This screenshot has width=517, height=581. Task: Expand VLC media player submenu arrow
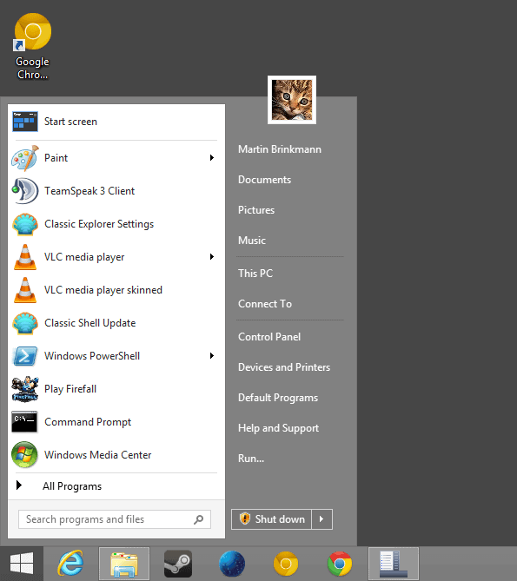click(x=212, y=257)
